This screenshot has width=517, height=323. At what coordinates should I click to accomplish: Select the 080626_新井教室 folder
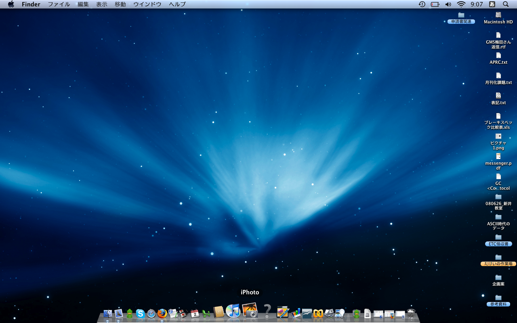498,202
